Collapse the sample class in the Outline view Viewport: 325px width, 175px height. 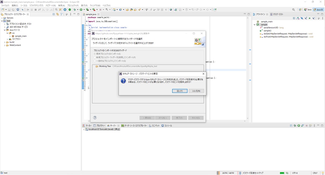pos(254,24)
